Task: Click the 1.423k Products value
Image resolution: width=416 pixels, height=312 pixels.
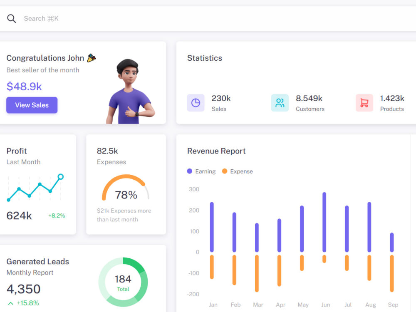Action: pos(392,99)
